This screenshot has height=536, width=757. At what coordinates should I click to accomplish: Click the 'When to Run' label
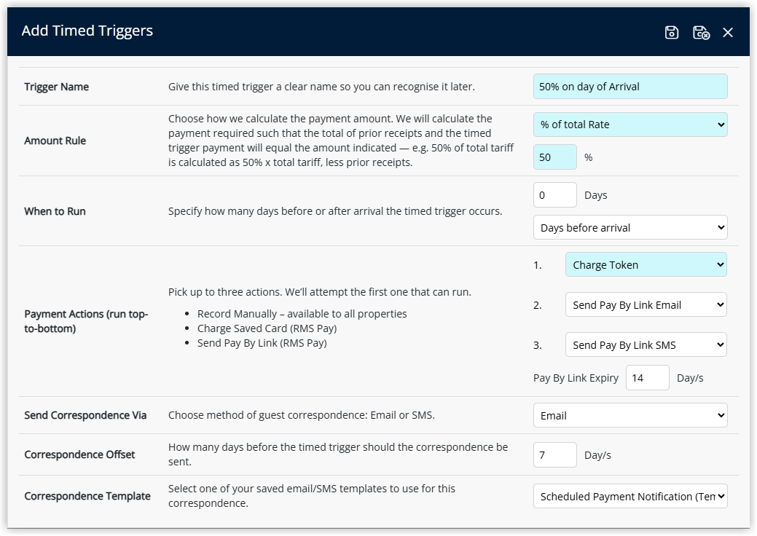tap(55, 211)
